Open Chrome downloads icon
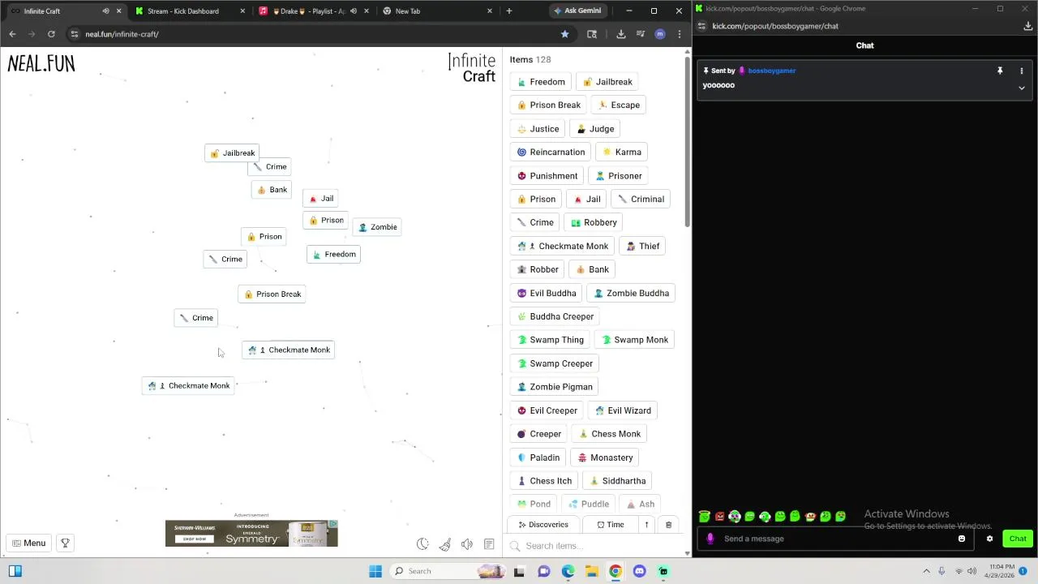Viewport: 1038px width, 584px height. click(x=620, y=34)
